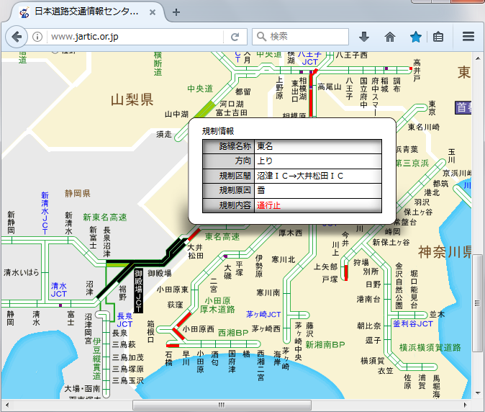Click the 厚木西 interchange label
The height and width of the screenshot is (412, 485).
coord(291,233)
